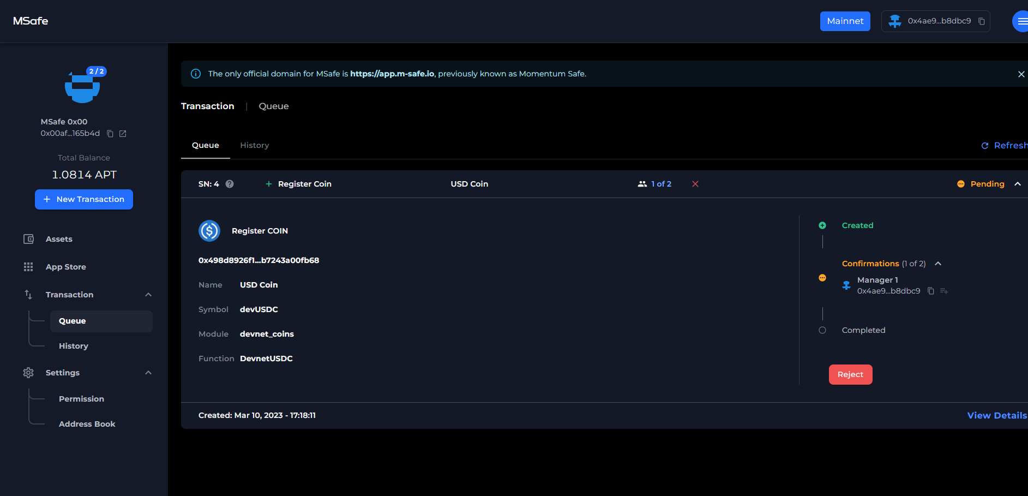Screen dimensions: 1028x496
Task: Refresh the transaction queue
Action: pyautogui.click(x=1004, y=145)
